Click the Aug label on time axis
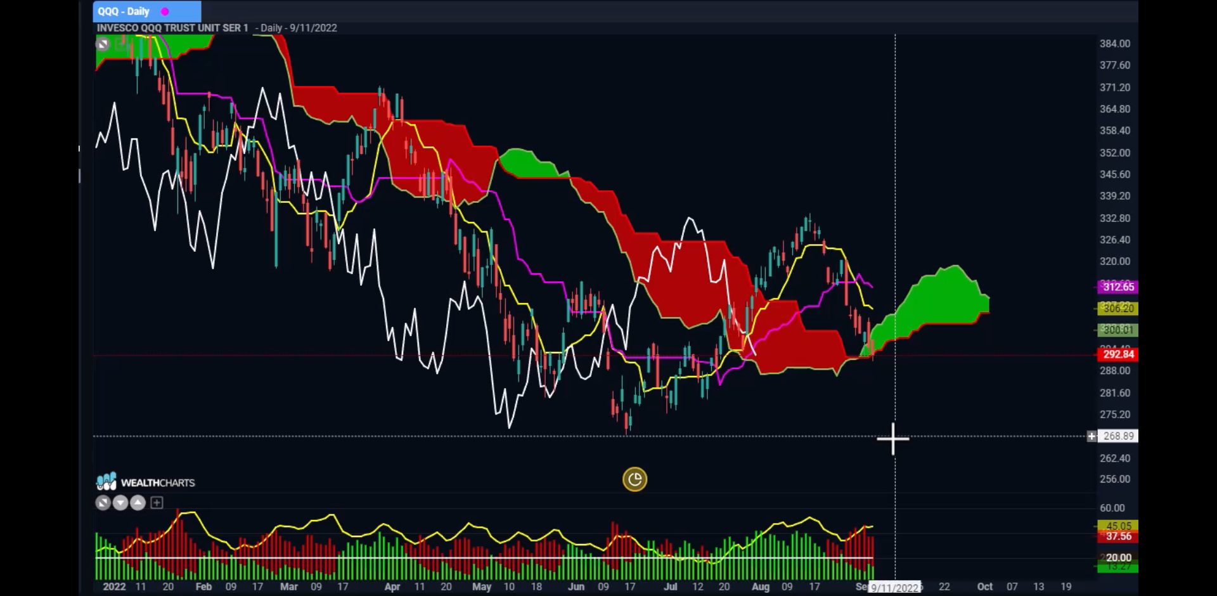Image resolution: width=1217 pixels, height=596 pixels. point(760,587)
